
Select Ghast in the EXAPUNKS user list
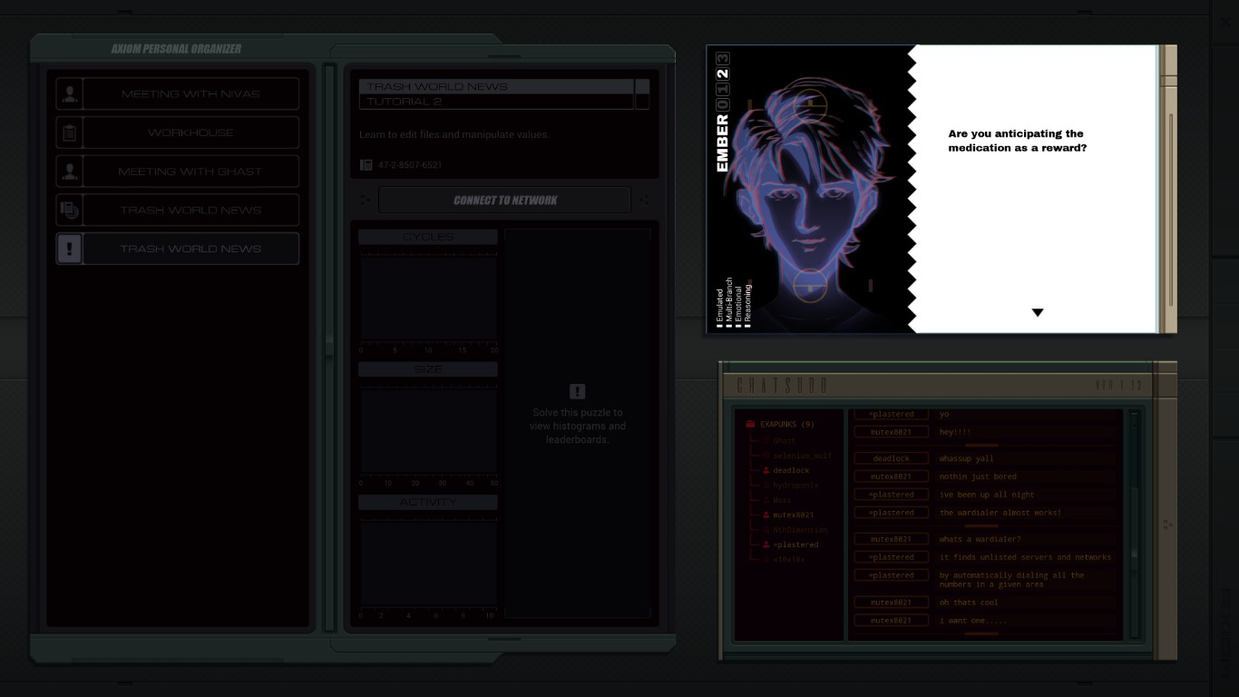[x=784, y=441]
